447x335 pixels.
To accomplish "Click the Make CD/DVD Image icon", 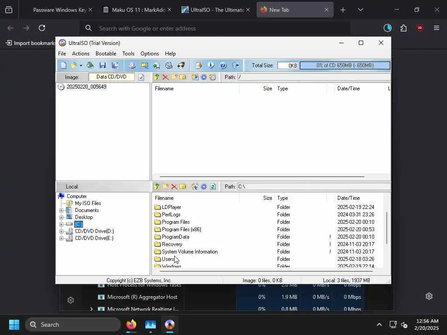I will (132, 65).
